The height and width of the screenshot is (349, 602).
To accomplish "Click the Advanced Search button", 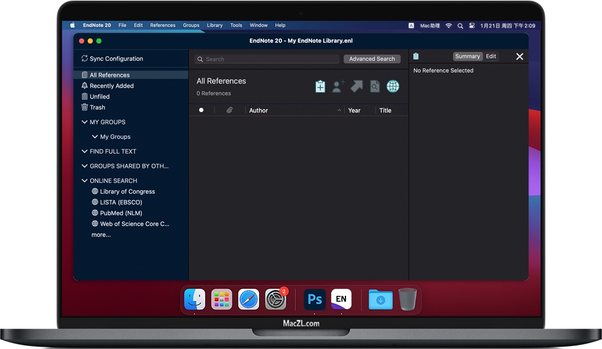I will pos(372,59).
